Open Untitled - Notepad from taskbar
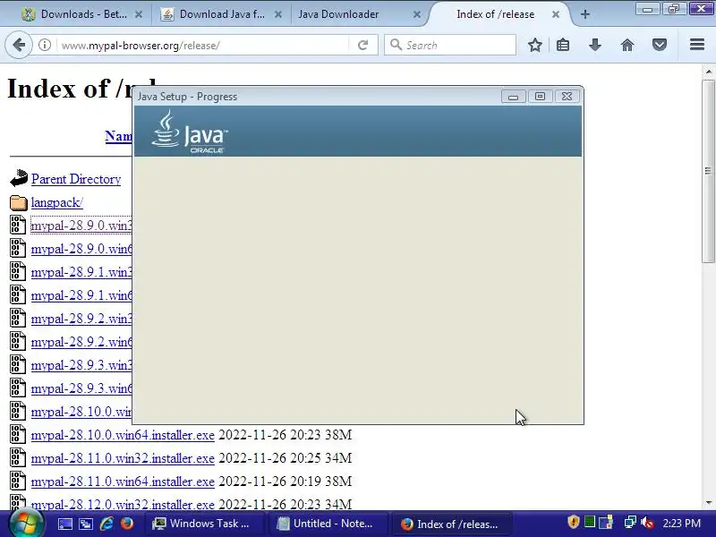Screen dimensions: 716x537 [x=328, y=524]
